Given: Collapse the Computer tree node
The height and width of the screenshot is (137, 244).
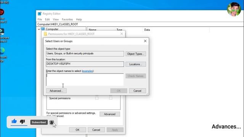Looking at the screenshot, I should (39, 29).
